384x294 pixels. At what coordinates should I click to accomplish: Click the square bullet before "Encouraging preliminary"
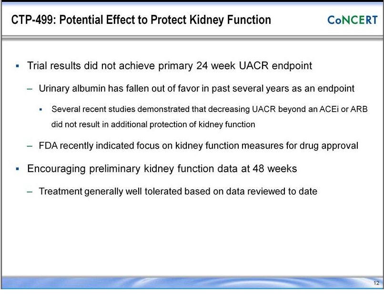click(x=18, y=169)
